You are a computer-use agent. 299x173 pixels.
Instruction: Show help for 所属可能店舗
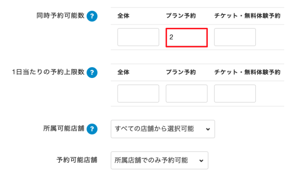click(x=92, y=129)
